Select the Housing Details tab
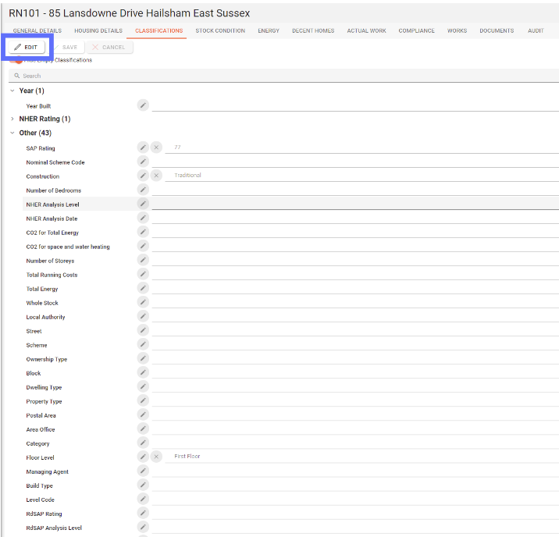Viewport: 559px width, 537px height. [98, 31]
